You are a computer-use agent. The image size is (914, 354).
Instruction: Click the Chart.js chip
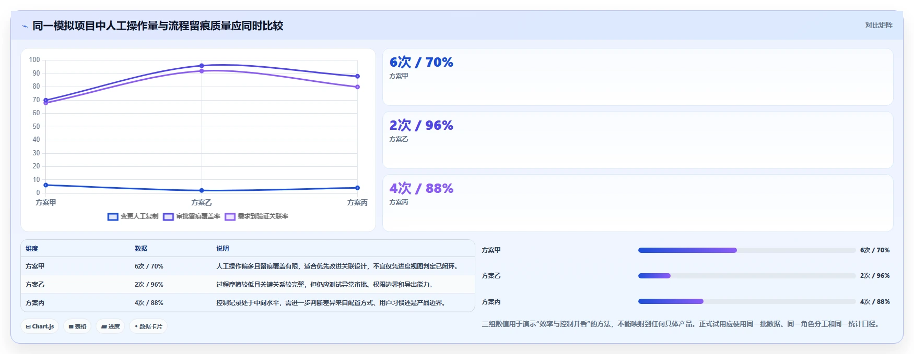[40, 326]
